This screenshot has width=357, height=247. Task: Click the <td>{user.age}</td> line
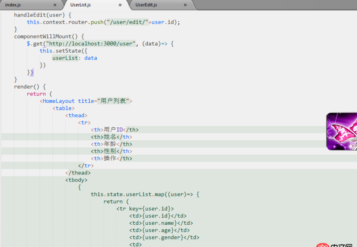(x=159, y=230)
